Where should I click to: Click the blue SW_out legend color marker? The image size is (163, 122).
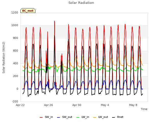pyautogui.click(x=59, y=117)
